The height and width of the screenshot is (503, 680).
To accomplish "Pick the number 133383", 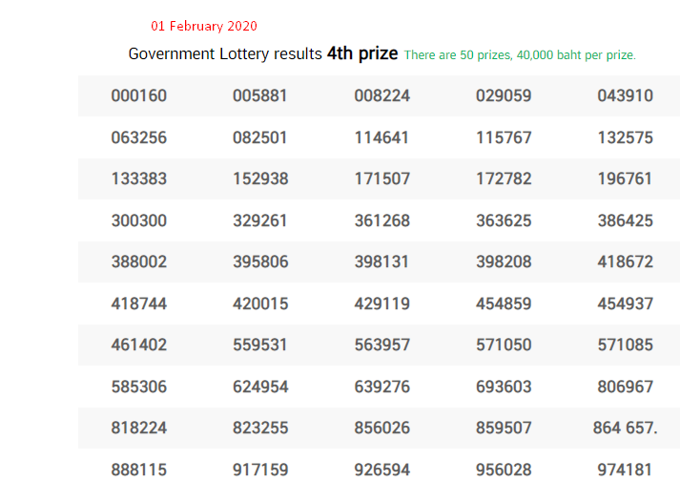I will (x=138, y=178).
